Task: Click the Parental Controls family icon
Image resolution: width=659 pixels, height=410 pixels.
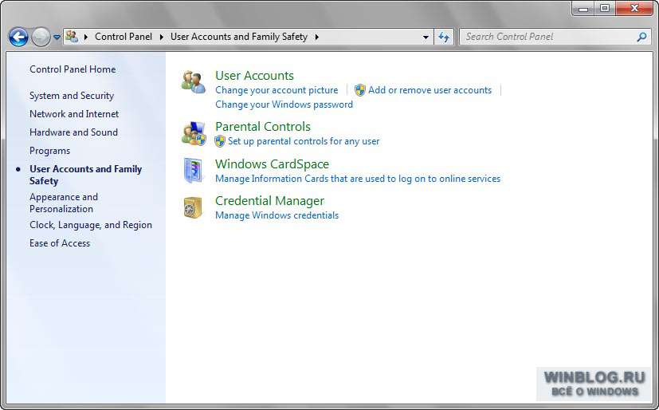Action: pyautogui.click(x=194, y=133)
